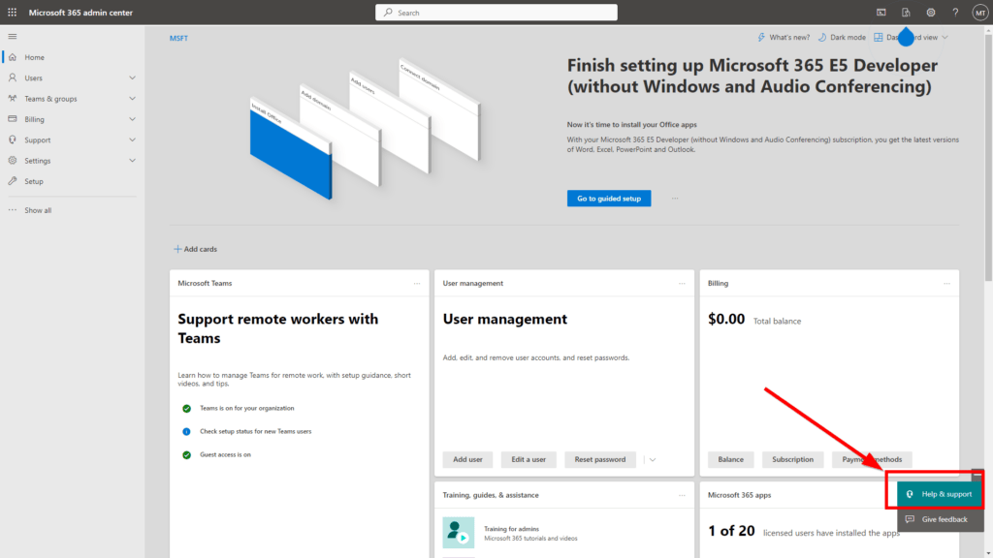The image size is (993, 558).
Task: Select Home in the sidebar
Action: [37, 57]
